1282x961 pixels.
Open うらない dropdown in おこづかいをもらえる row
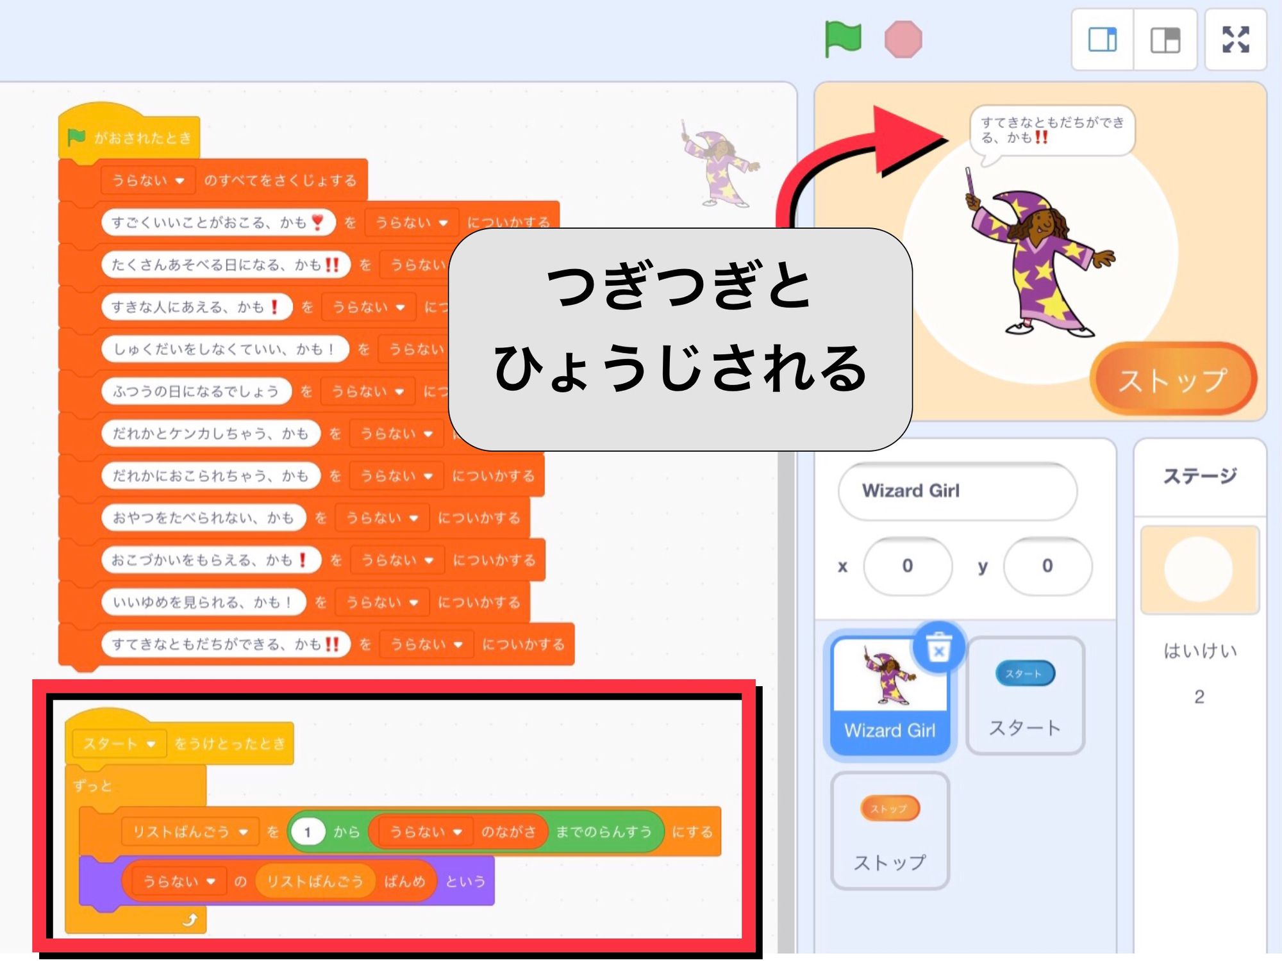[x=397, y=560]
